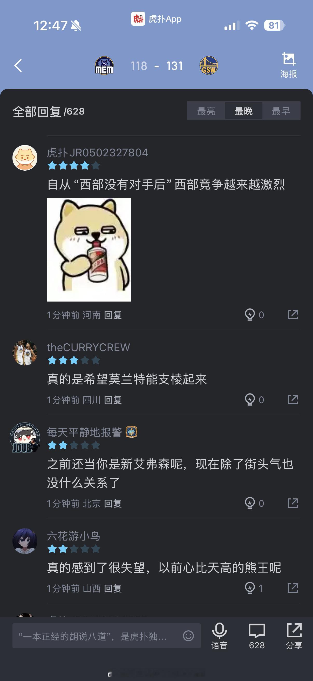313x681 pixels.
Task: Share the 河南 user's comment
Action: coord(293,315)
